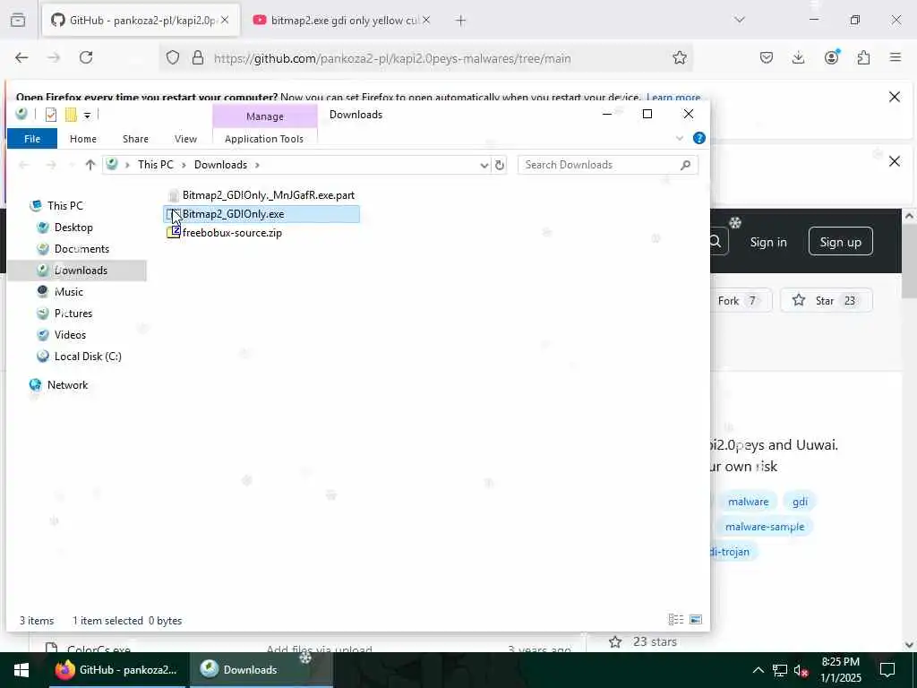Open the File menu in Explorer

[x=32, y=139]
